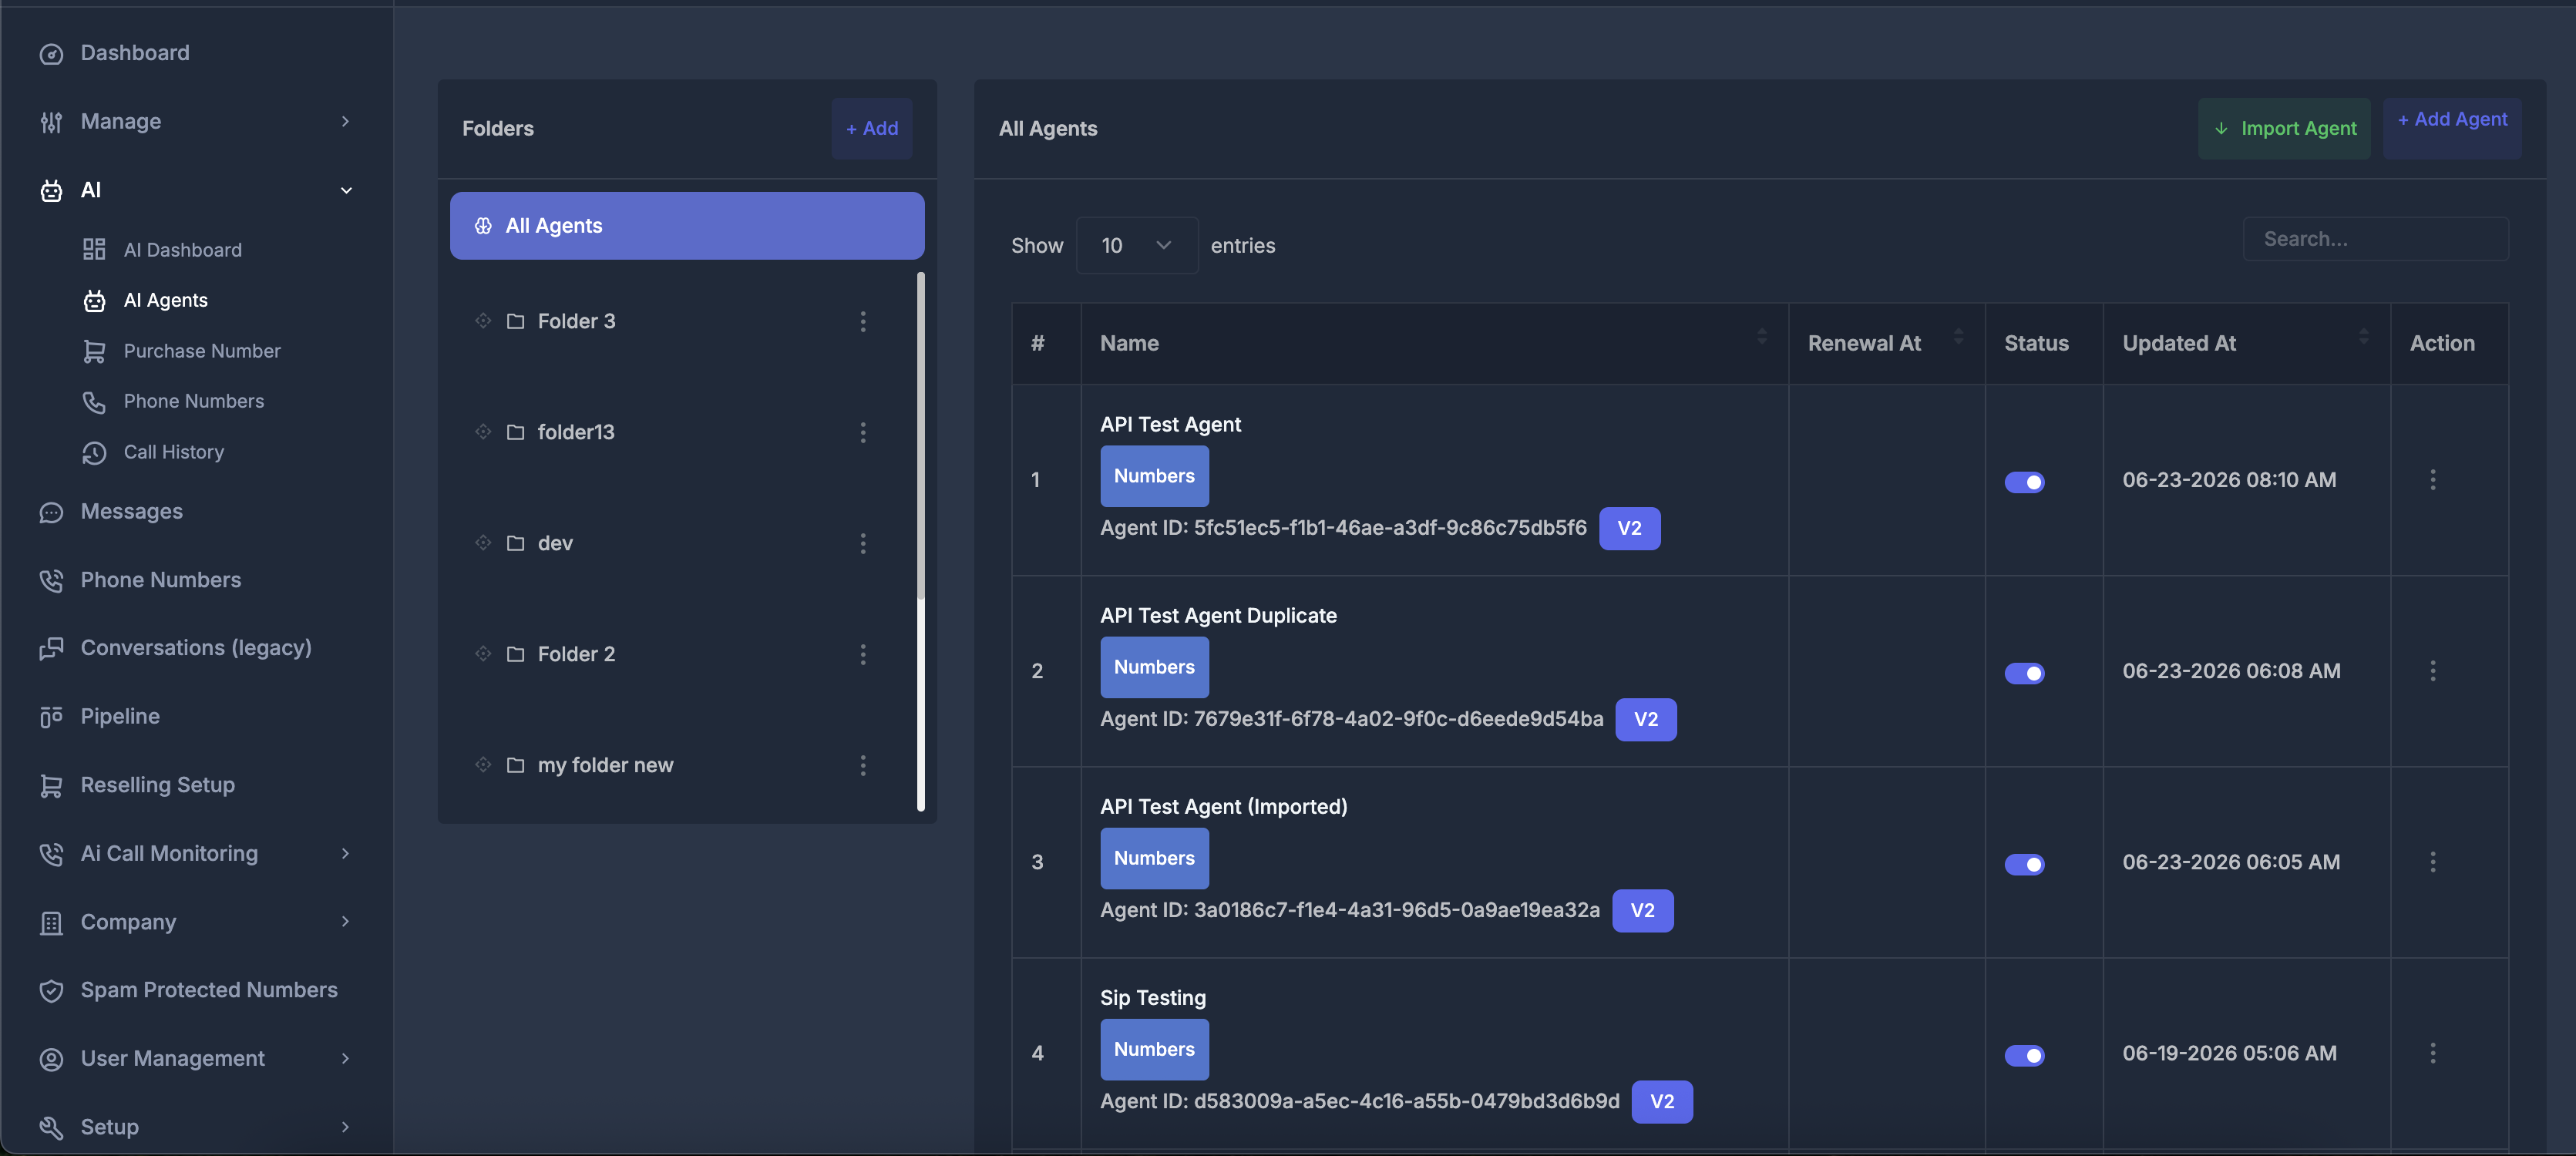Open the Show entries count dropdown
The width and height of the screenshot is (2576, 1156).
(x=1136, y=245)
